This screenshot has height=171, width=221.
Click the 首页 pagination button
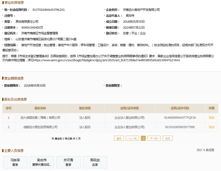point(119,138)
